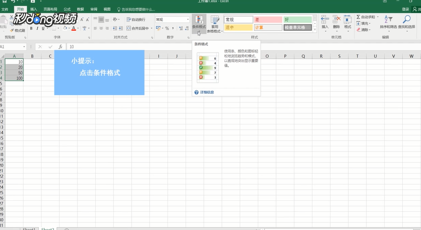Switch to the View (视图) tab
The image size is (421, 230).
coord(107,10)
